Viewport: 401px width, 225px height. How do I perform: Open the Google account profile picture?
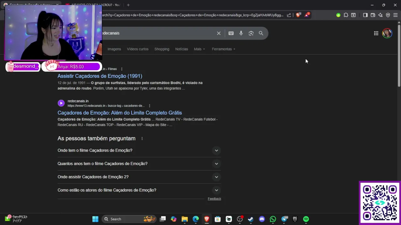[x=387, y=33]
